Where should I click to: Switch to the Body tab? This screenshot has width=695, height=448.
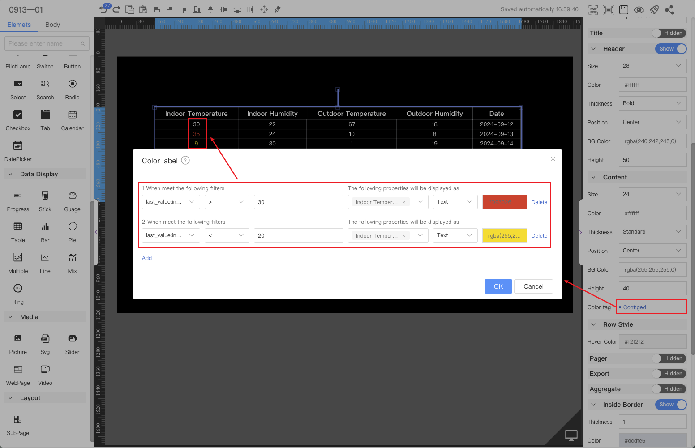(x=52, y=25)
